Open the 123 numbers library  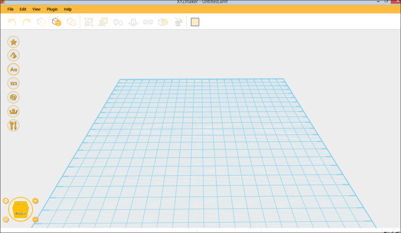tap(13, 84)
